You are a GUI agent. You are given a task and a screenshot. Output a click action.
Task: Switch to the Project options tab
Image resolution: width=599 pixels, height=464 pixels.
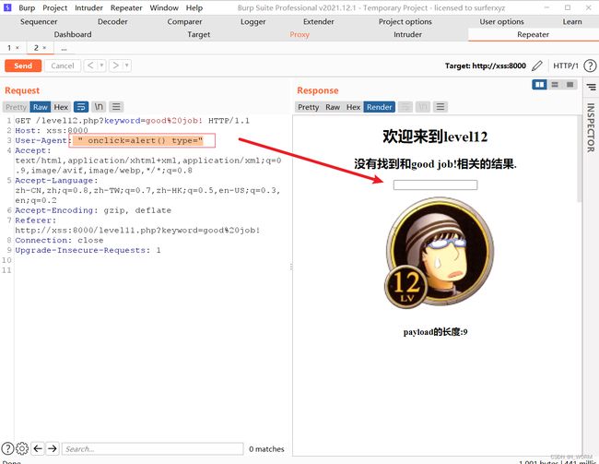405,22
